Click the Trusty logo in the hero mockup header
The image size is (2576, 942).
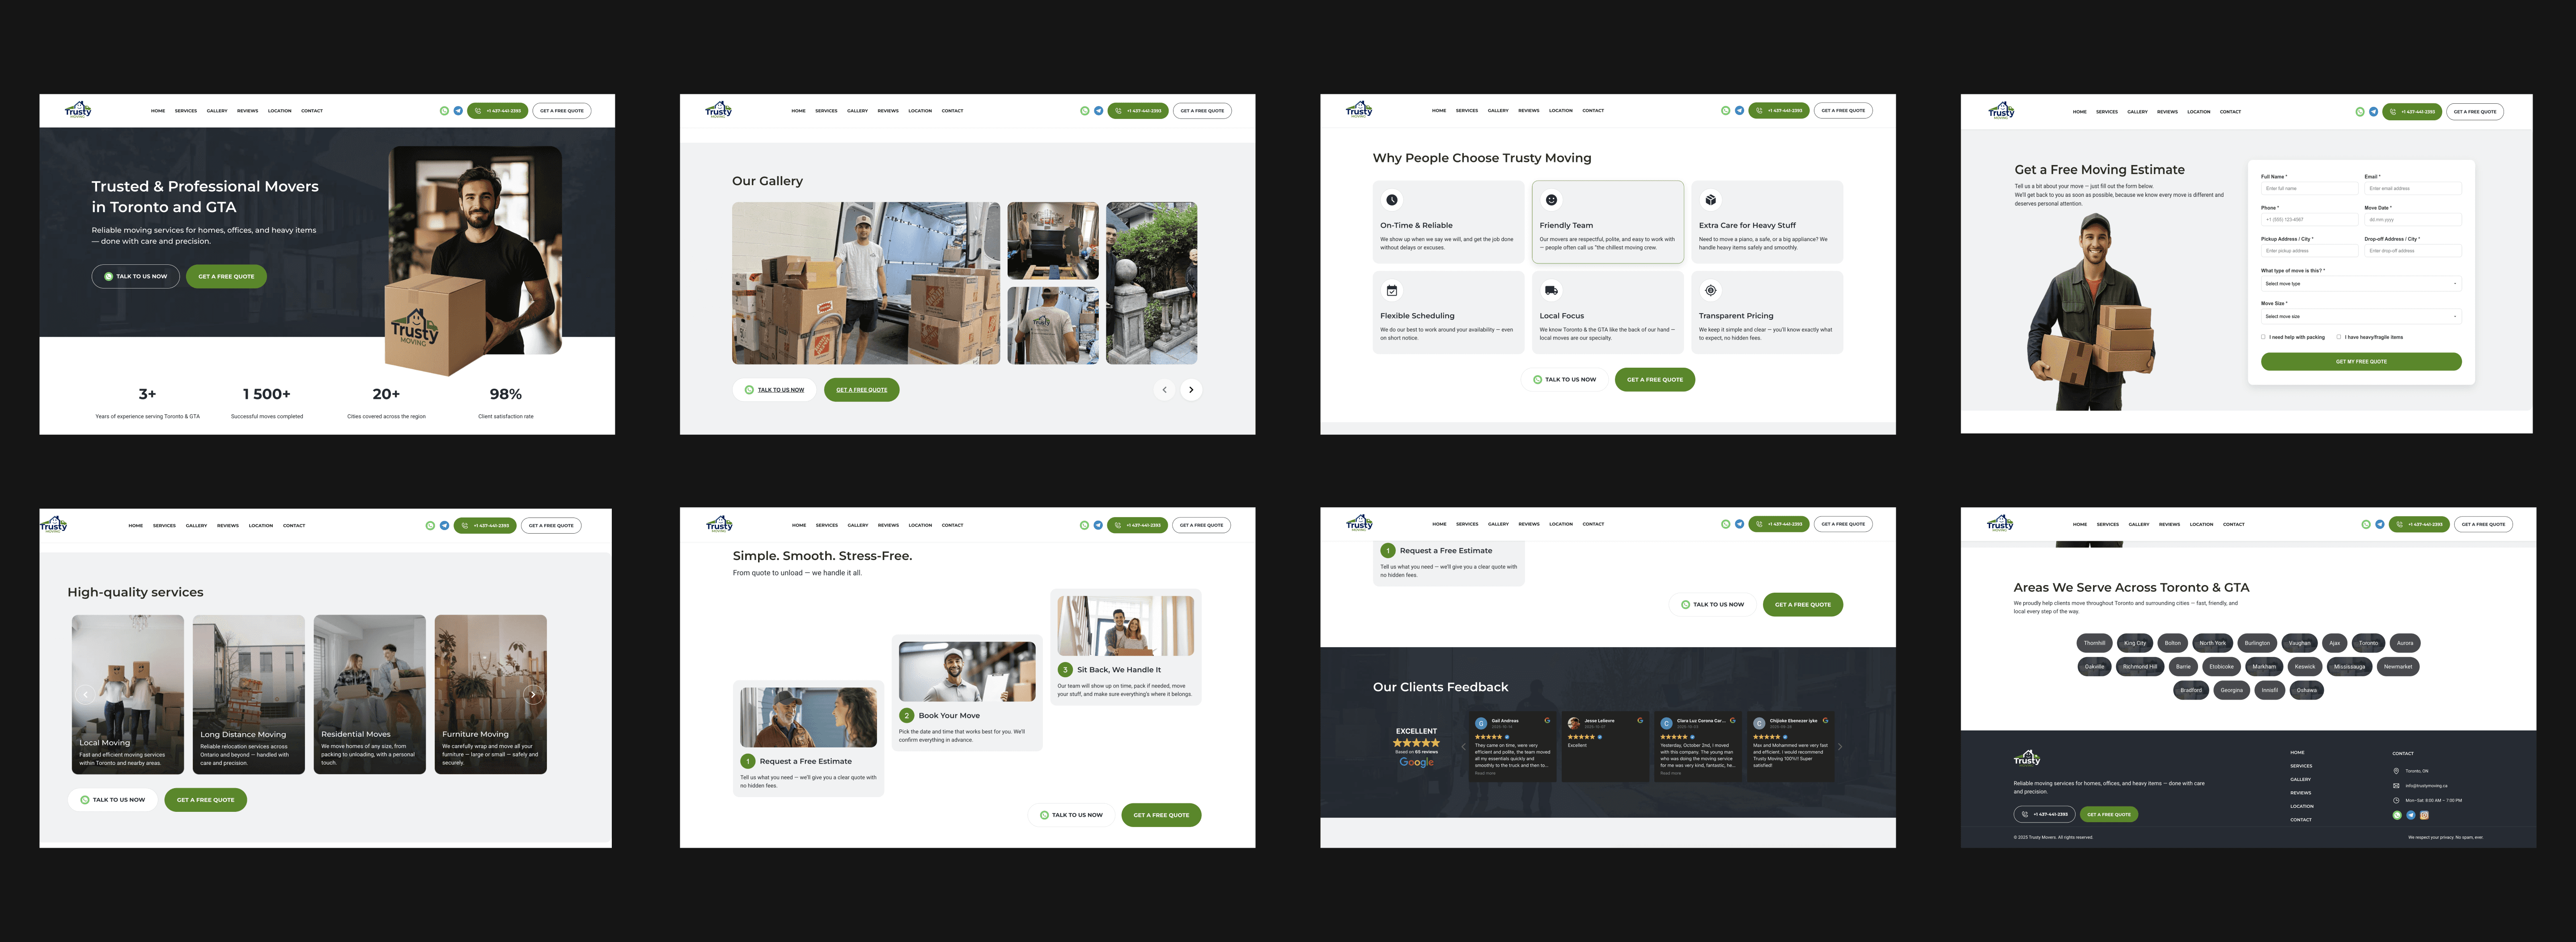pos(78,110)
